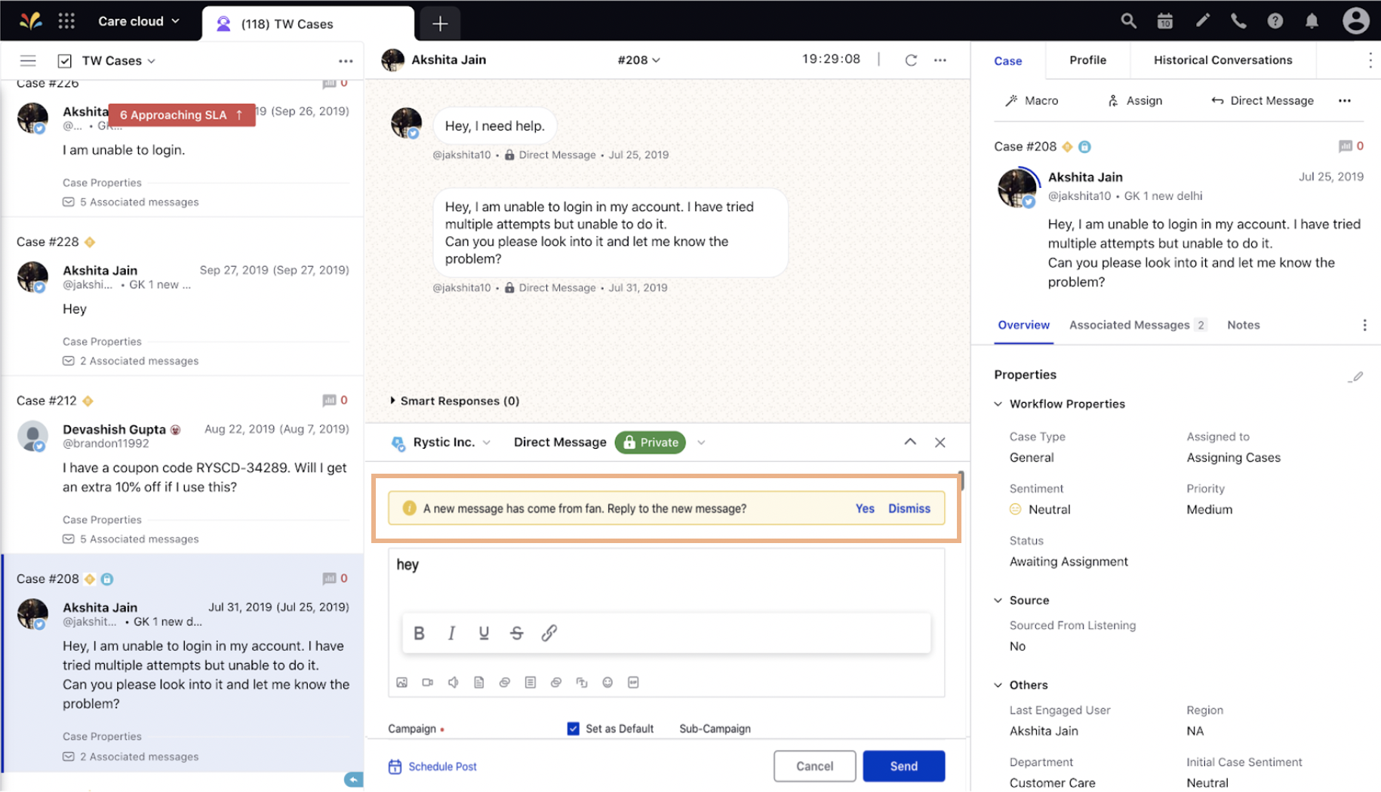Select the Overview tab
Screen dimensions: 1381x792
tap(1023, 325)
